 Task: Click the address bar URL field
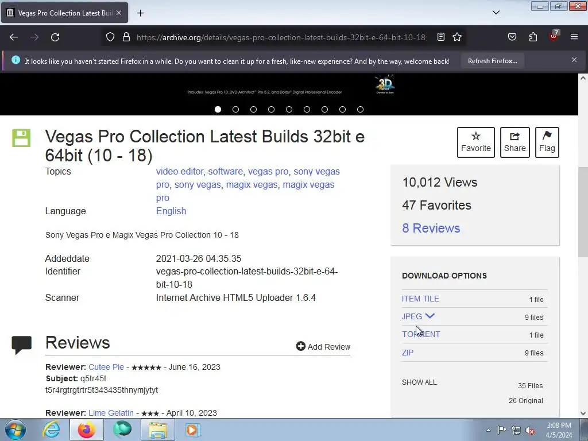[x=280, y=37]
